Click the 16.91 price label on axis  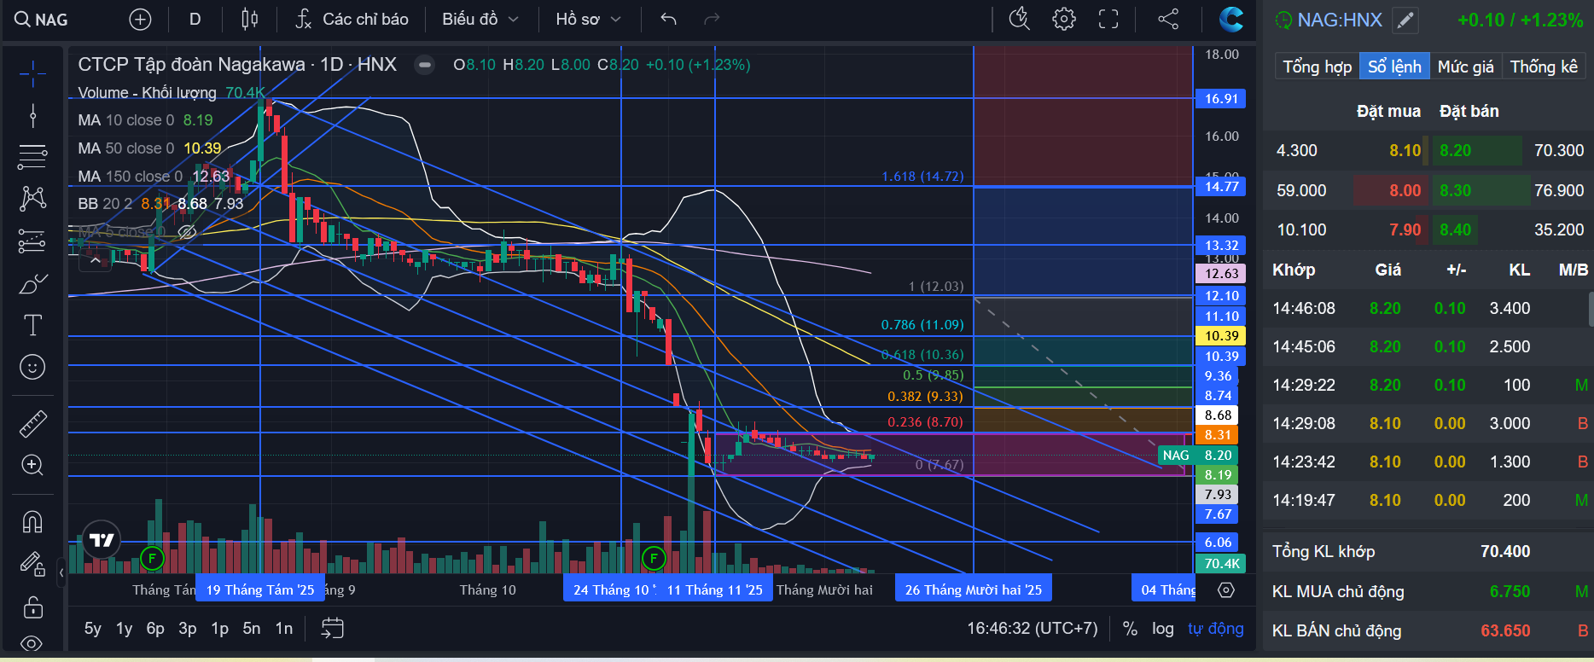coord(1221,99)
